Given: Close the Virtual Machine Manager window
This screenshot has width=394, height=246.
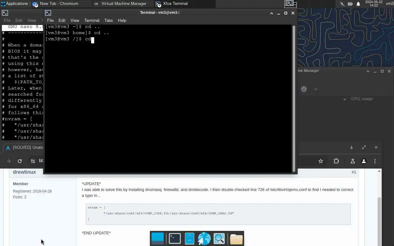Looking at the screenshot, I should point(389,71).
